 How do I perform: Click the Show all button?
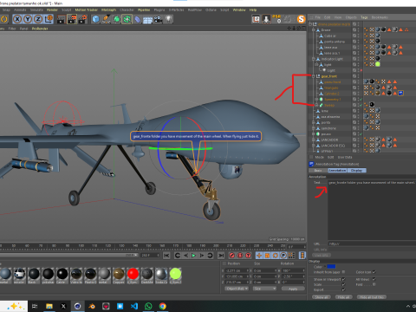tap(322, 297)
